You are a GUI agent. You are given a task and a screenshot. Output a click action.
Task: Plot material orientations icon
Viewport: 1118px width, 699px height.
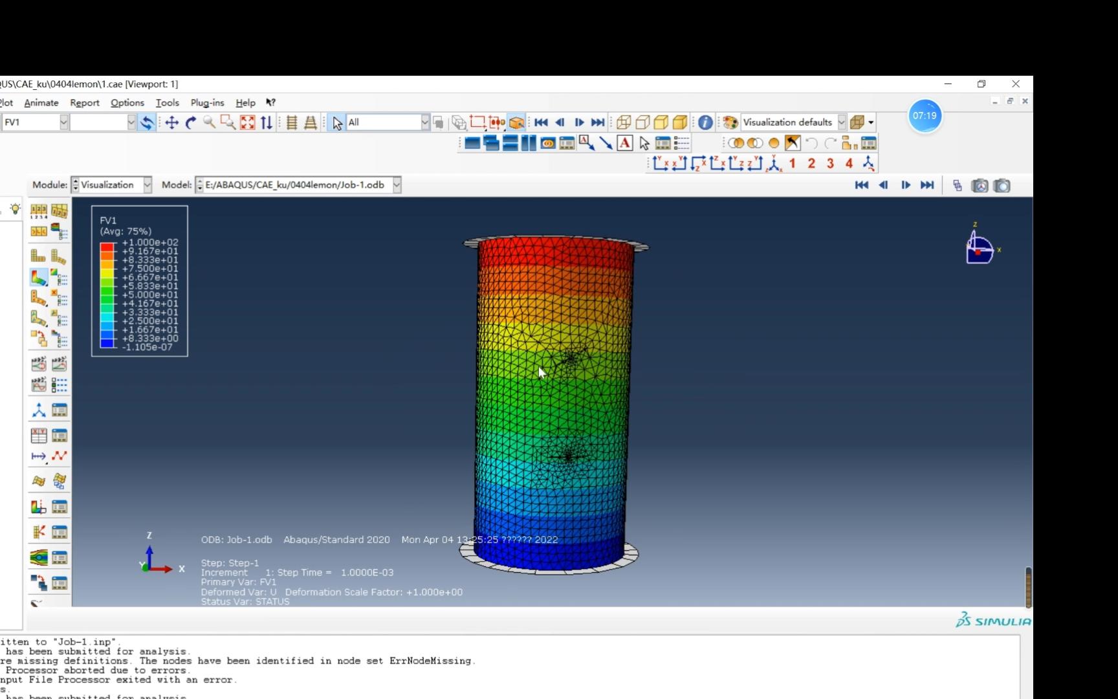pos(39,318)
